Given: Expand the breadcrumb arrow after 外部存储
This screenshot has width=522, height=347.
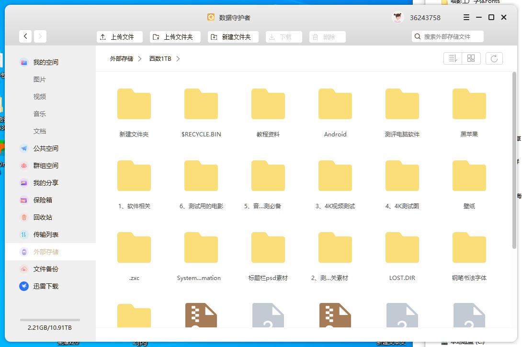Looking at the screenshot, I should (x=139, y=59).
